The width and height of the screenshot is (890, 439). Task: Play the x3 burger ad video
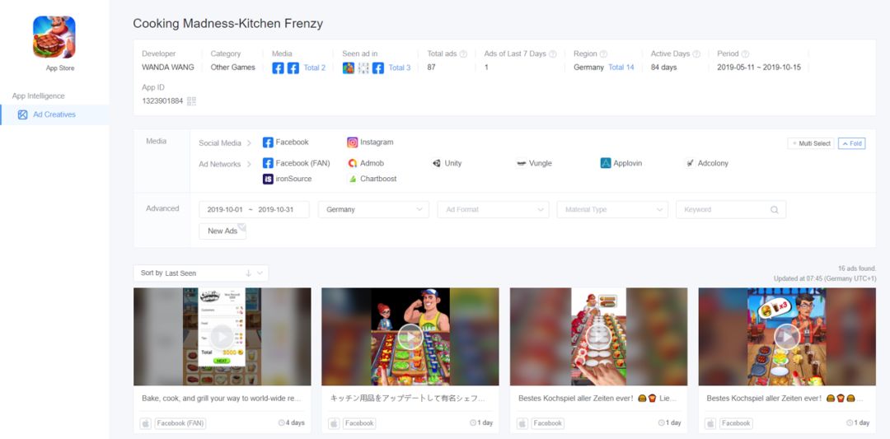[x=787, y=337]
